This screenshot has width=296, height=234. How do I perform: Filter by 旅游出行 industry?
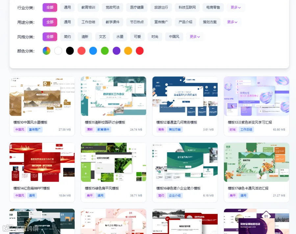click(161, 7)
